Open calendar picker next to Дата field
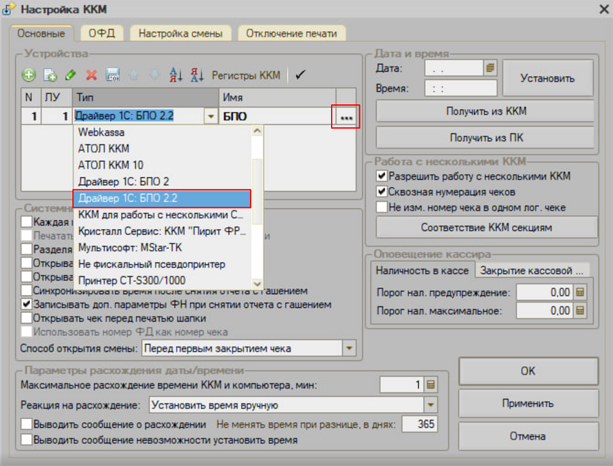This screenshot has height=466, width=613. point(490,69)
